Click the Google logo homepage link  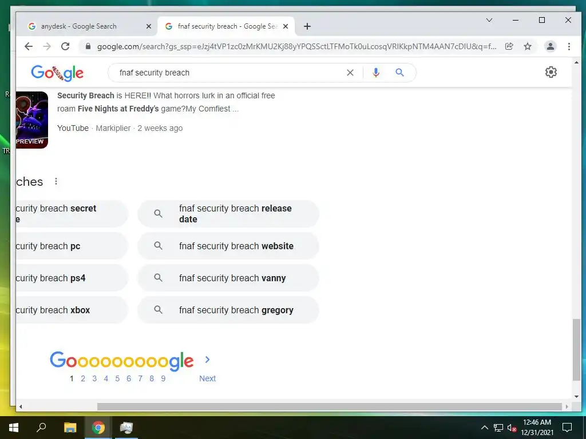pyautogui.click(x=57, y=73)
